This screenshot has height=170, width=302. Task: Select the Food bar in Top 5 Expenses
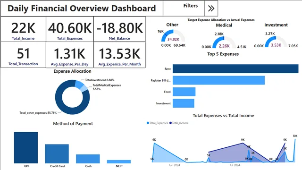tap(184, 92)
